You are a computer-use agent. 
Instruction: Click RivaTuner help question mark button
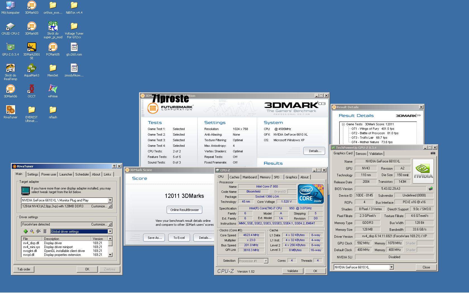[x=114, y=166]
